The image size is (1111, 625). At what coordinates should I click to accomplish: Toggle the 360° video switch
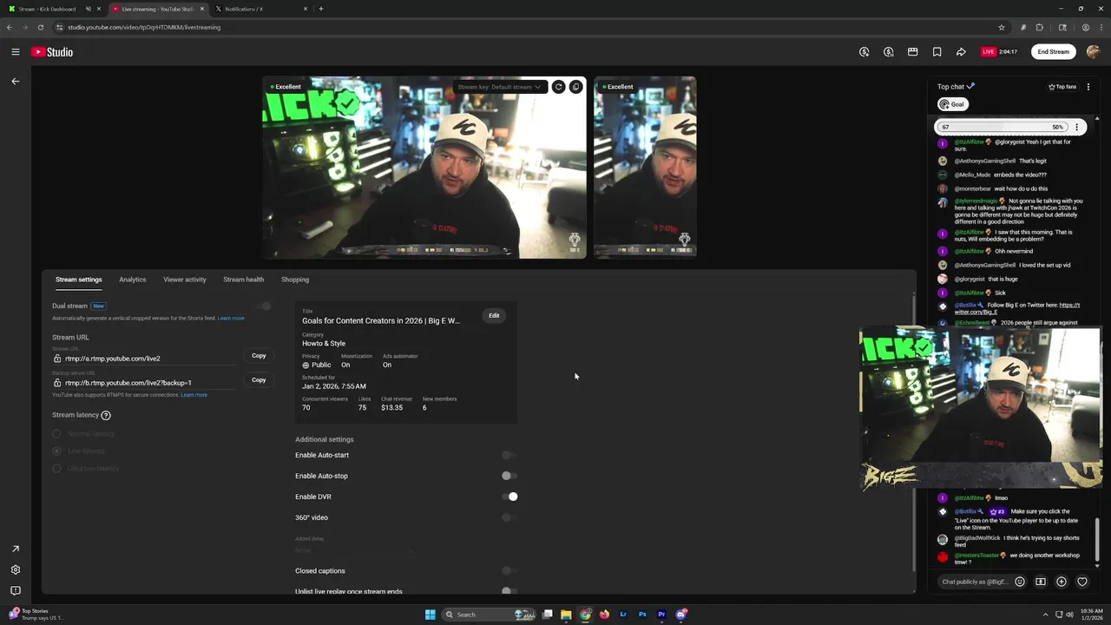coord(509,517)
